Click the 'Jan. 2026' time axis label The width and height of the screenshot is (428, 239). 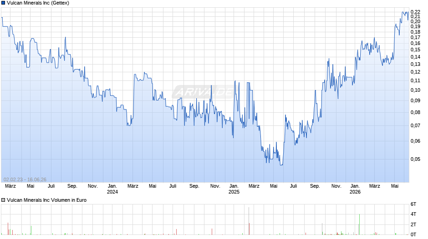point(355,189)
